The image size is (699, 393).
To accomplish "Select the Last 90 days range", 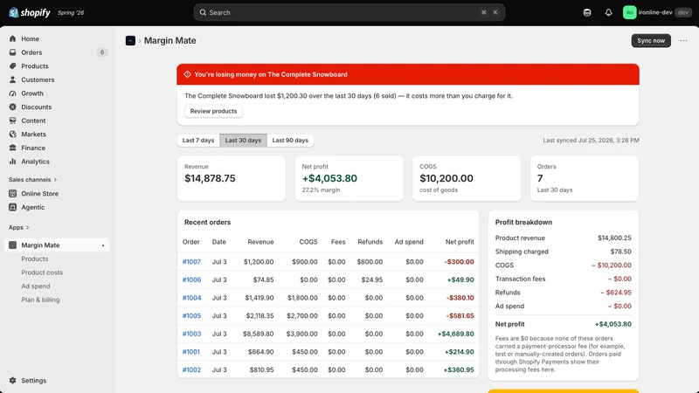I will click(x=290, y=140).
